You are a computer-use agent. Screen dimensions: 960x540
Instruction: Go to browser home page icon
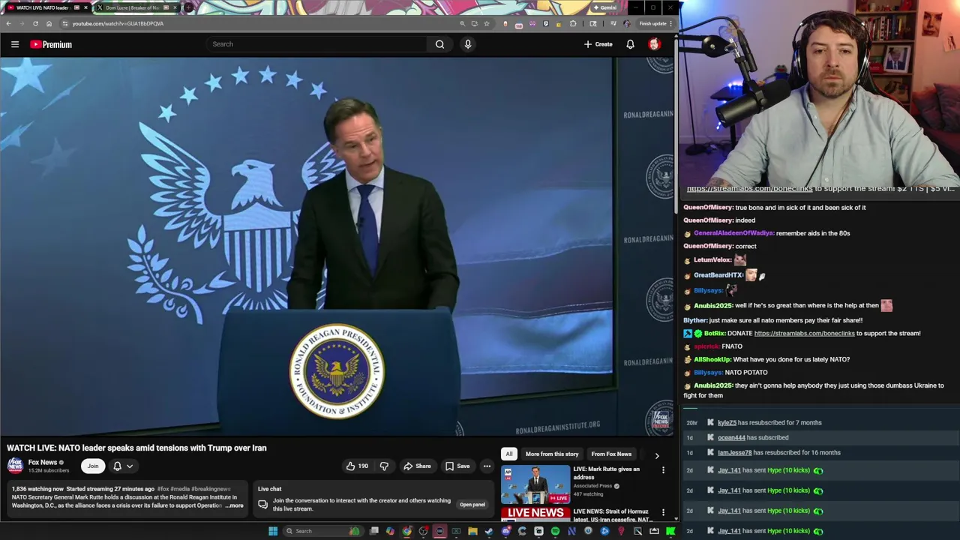pos(49,23)
